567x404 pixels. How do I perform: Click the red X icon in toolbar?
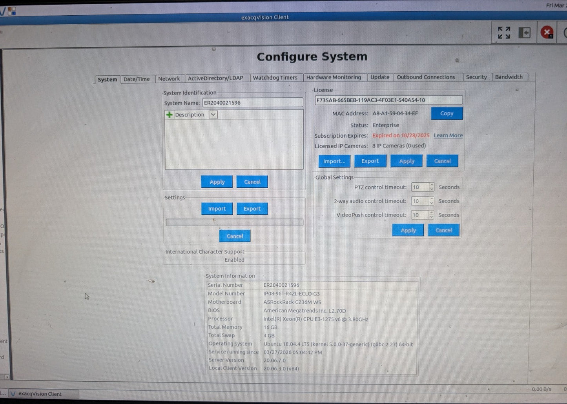(547, 32)
